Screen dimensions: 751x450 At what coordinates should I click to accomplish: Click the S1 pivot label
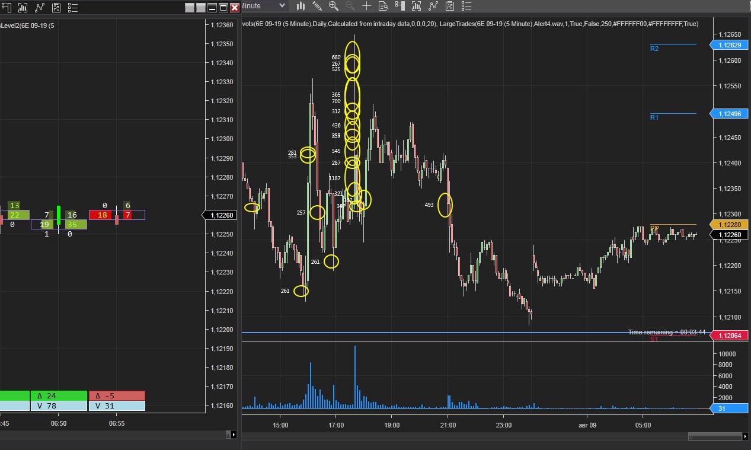click(x=654, y=339)
